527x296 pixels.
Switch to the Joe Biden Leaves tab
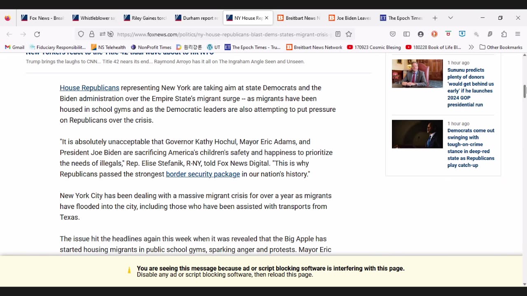click(x=350, y=18)
